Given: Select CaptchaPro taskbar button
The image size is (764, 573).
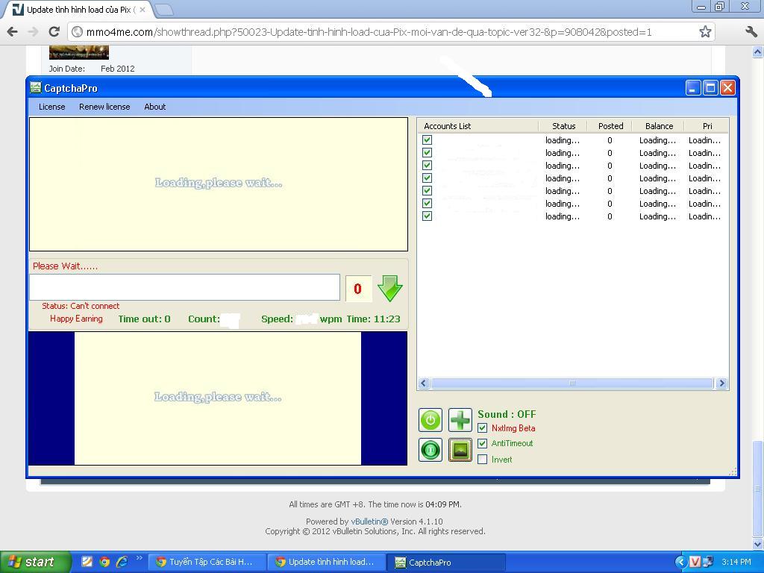Looking at the screenshot, I should coord(446,562).
